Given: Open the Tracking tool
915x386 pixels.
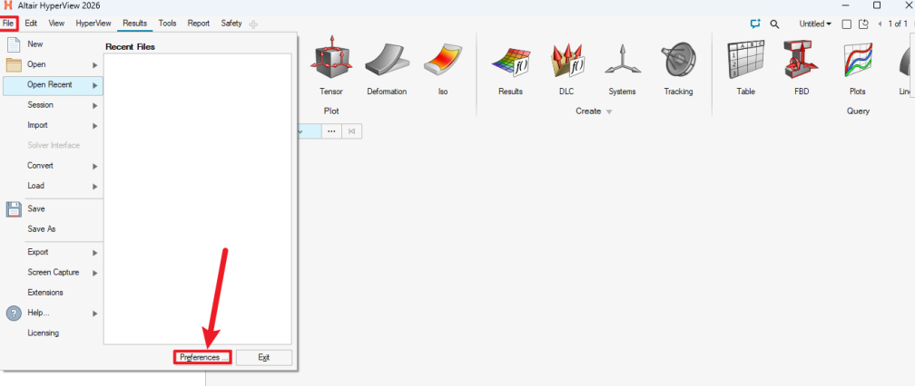Looking at the screenshot, I should tap(678, 62).
